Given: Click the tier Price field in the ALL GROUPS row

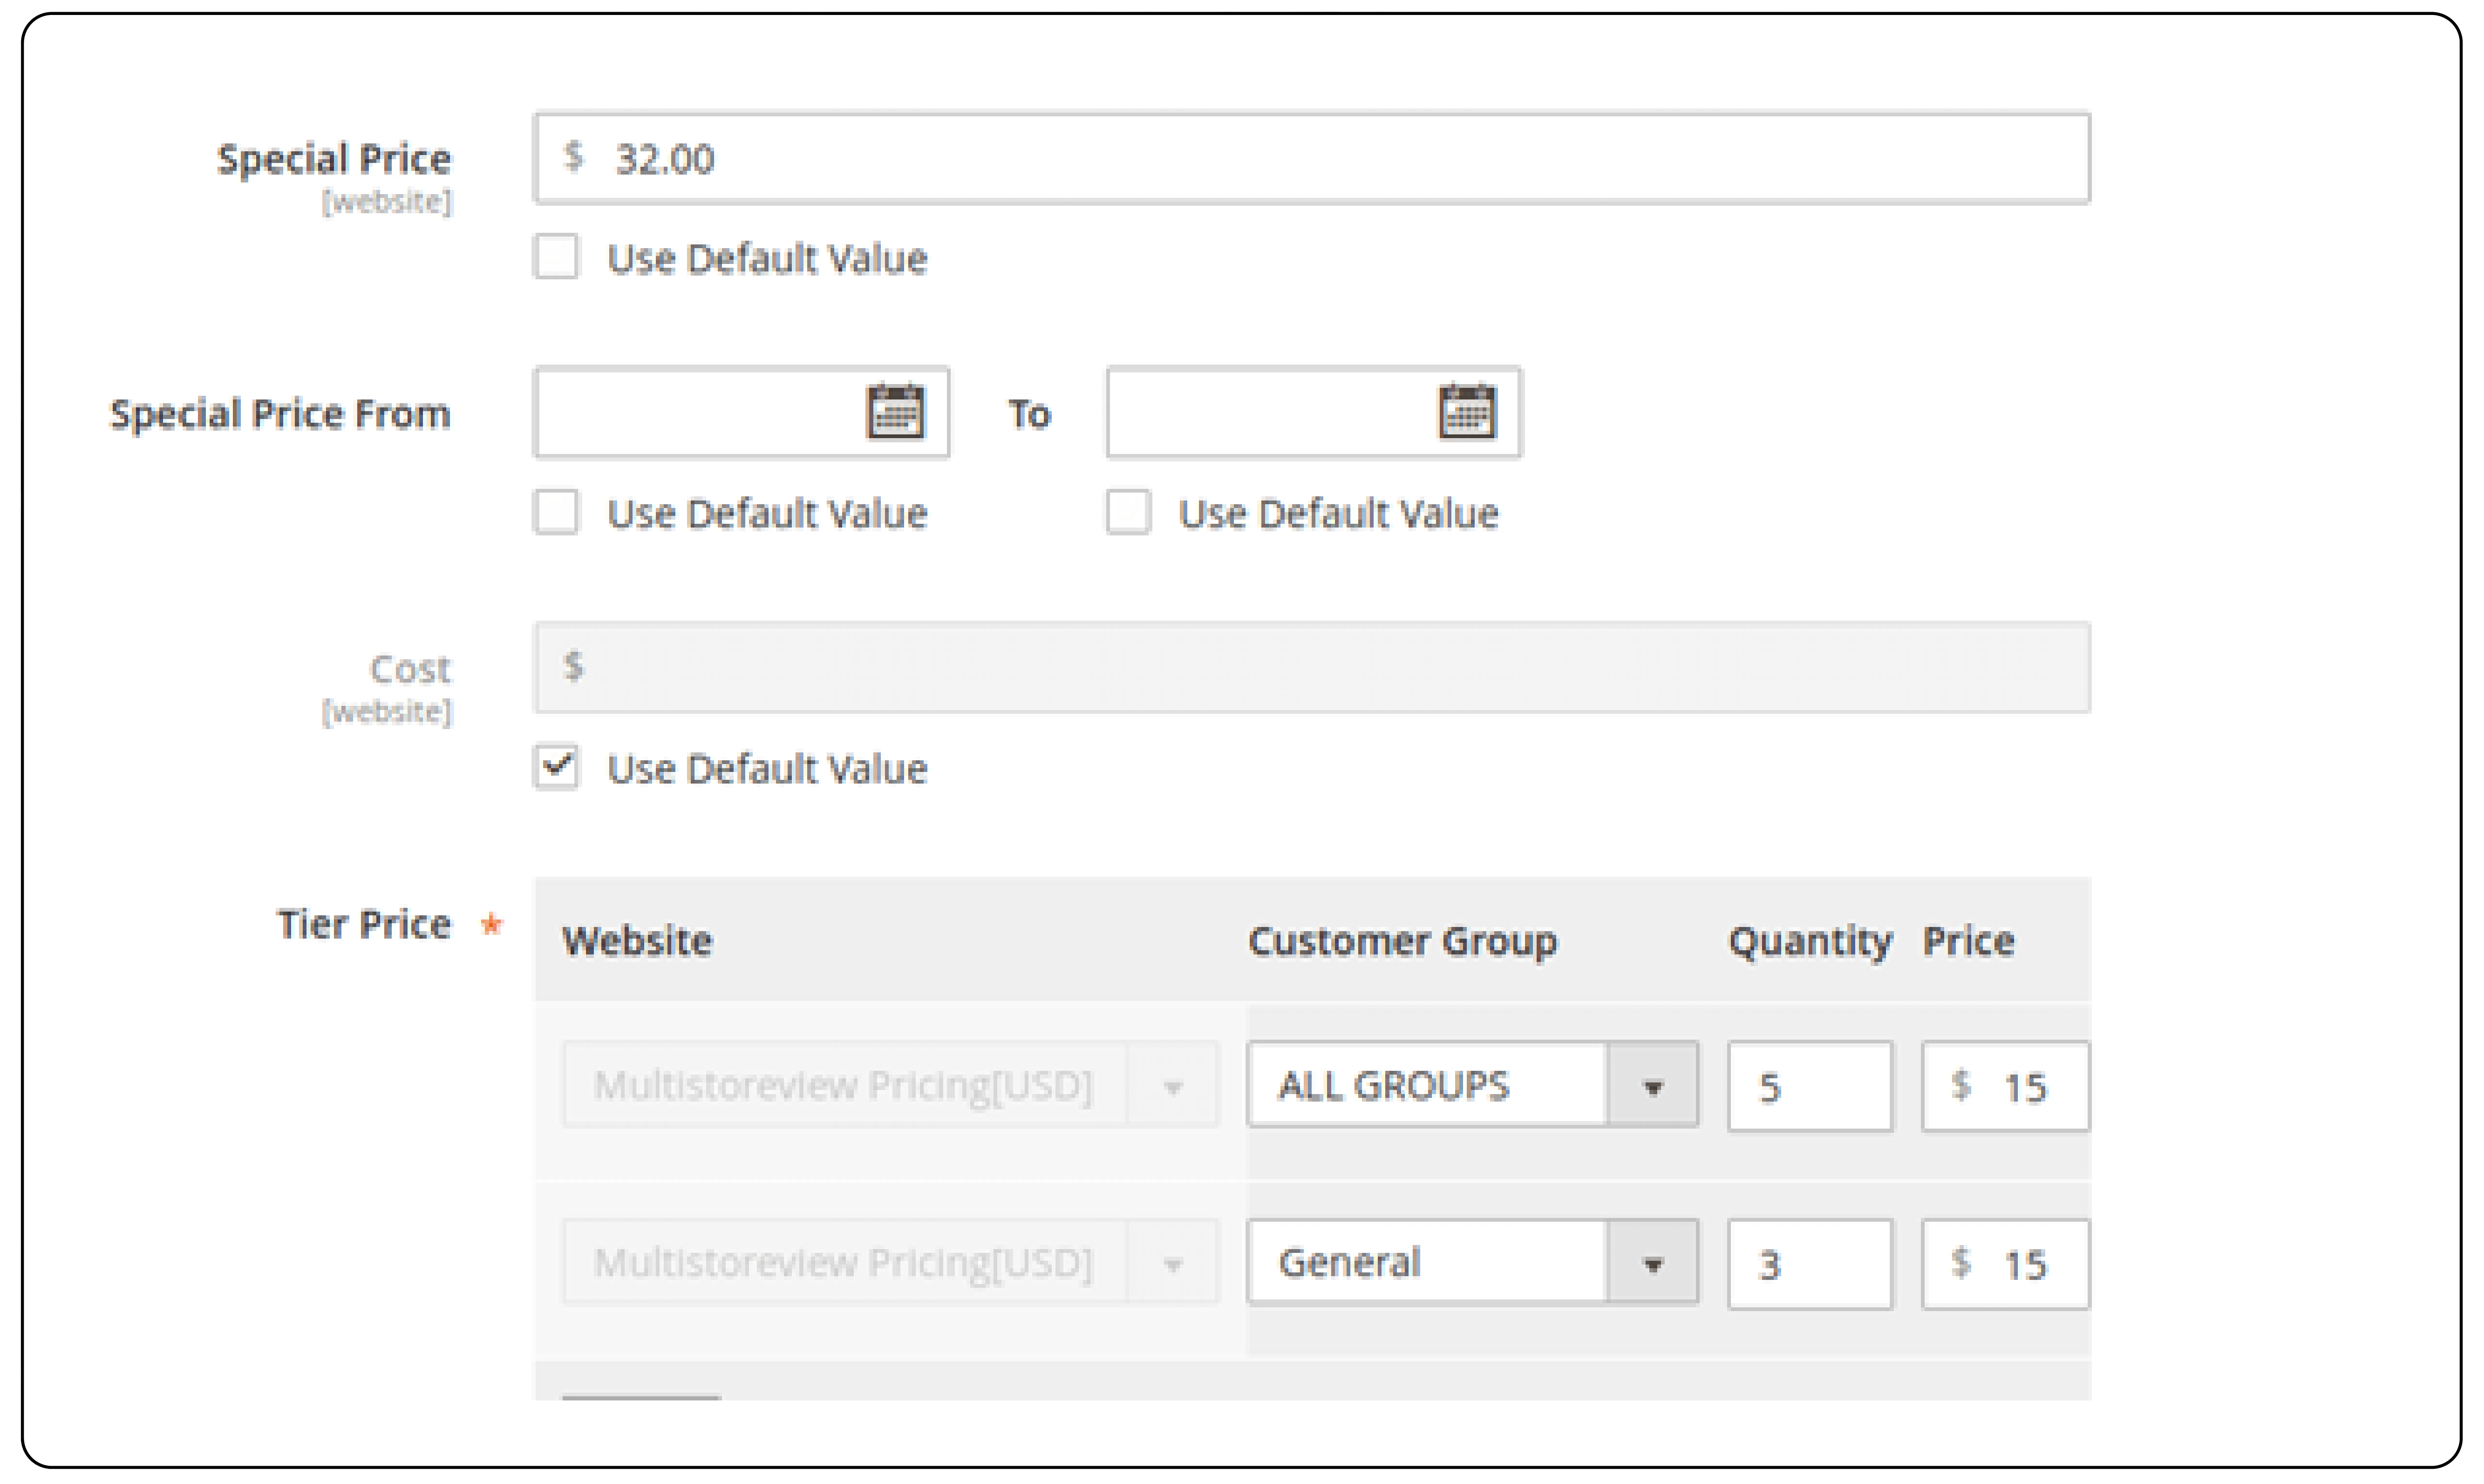Looking at the screenshot, I should coord(2006,1086).
